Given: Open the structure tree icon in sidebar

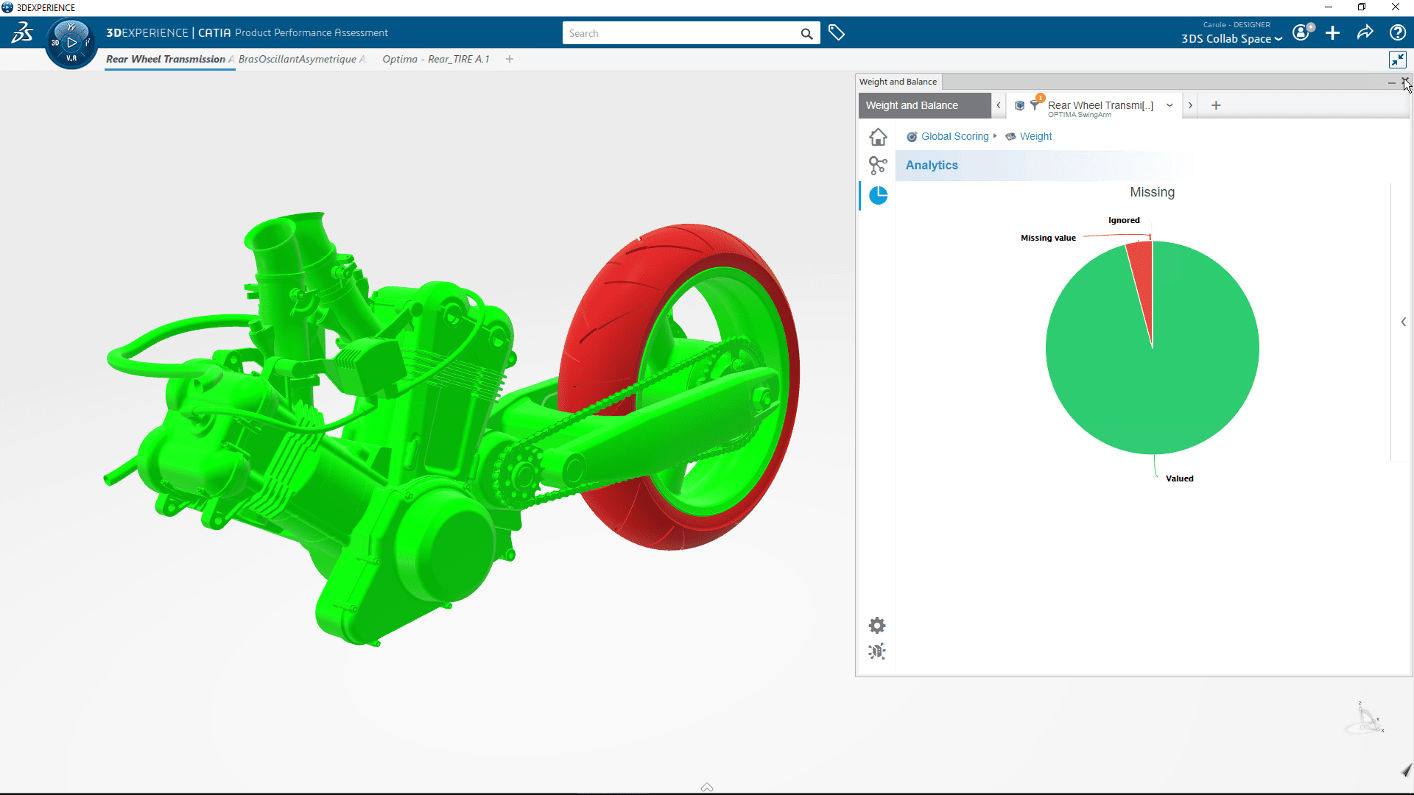Looking at the screenshot, I should (877, 166).
